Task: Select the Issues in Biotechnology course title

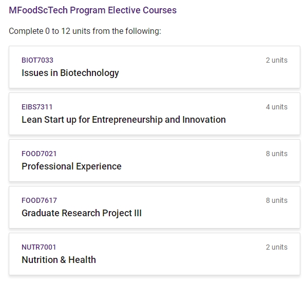Action: tap(70, 73)
